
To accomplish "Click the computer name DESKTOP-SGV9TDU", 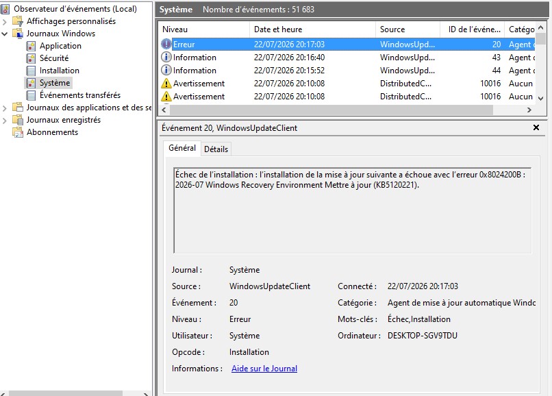I will coord(423,336).
